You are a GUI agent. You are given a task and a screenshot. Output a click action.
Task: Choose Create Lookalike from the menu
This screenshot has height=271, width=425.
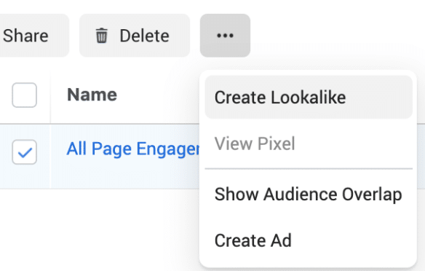[280, 98]
